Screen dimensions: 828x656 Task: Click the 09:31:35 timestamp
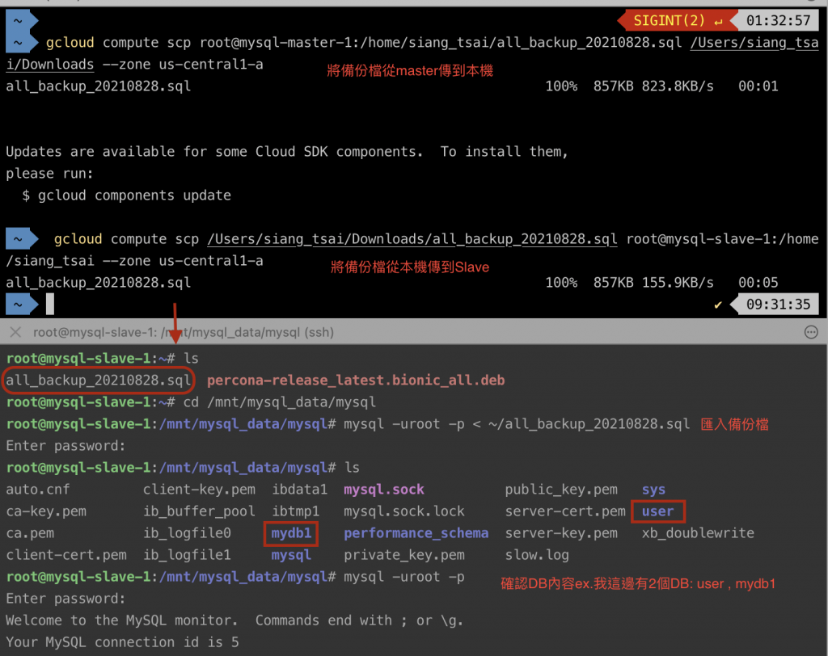click(778, 305)
